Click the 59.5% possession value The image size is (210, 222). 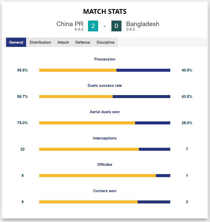[x=22, y=70]
